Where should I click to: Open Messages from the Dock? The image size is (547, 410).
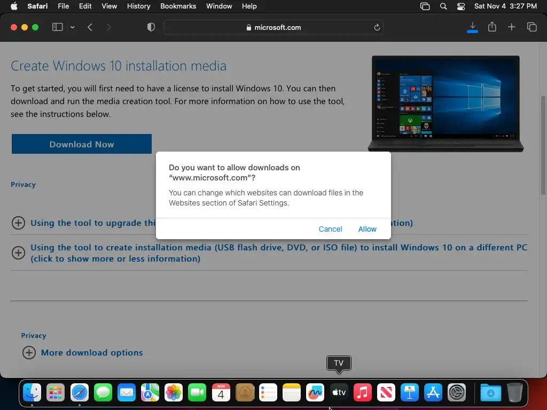click(103, 392)
